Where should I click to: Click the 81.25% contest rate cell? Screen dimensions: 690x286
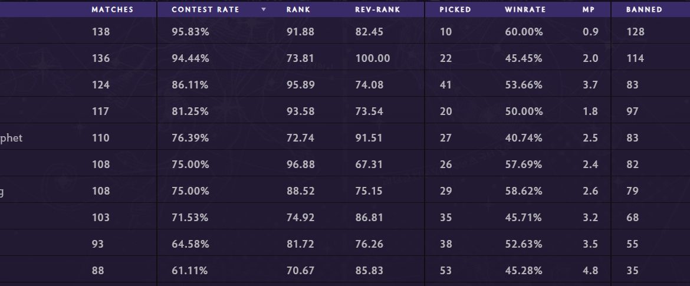pos(190,111)
